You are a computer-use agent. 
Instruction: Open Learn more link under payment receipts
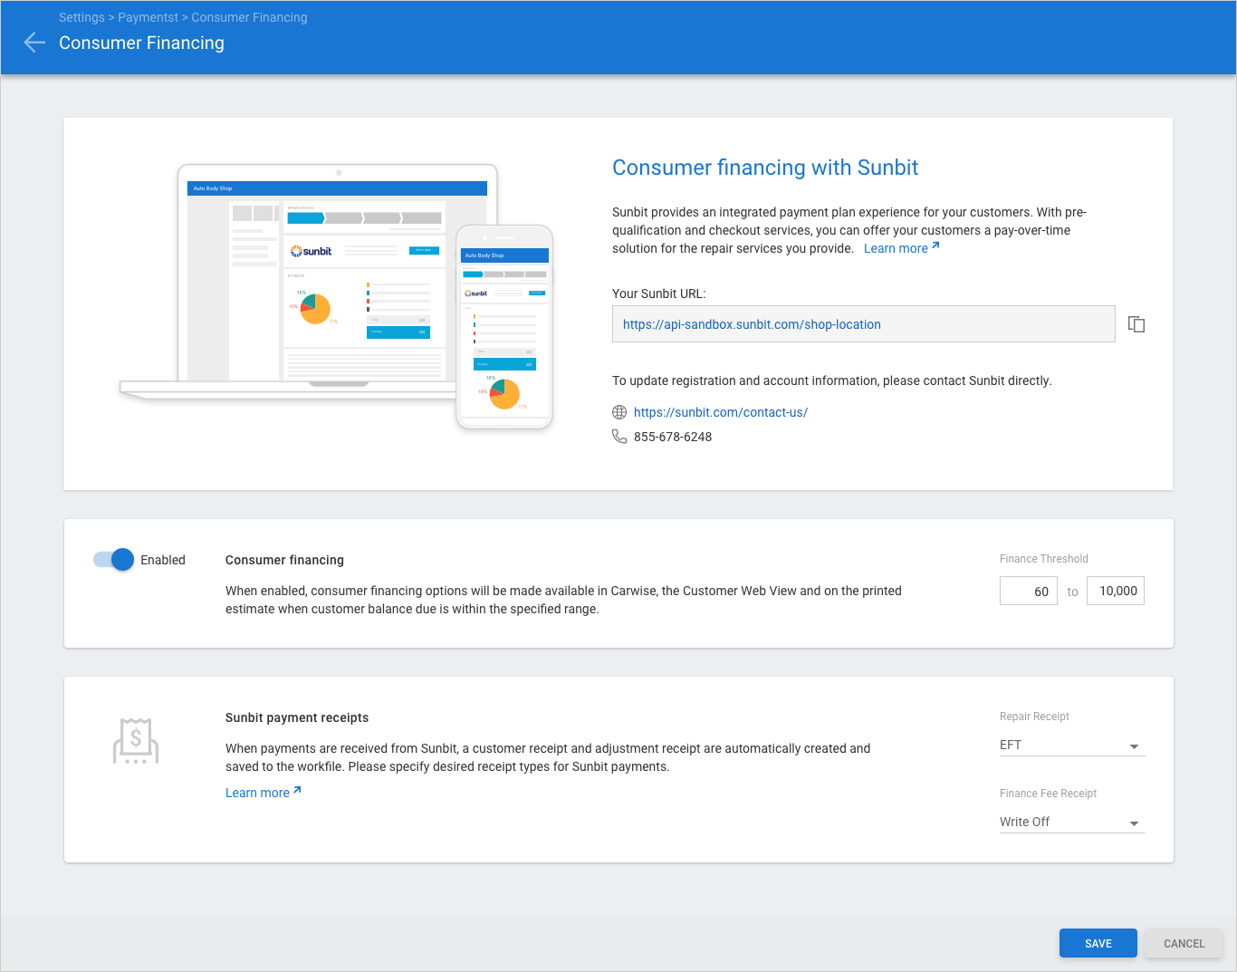click(x=264, y=793)
